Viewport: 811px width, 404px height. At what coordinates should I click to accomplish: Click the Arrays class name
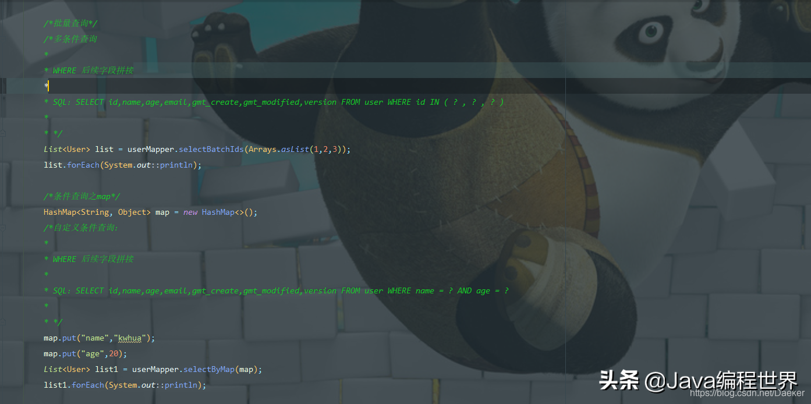coord(262,149)
